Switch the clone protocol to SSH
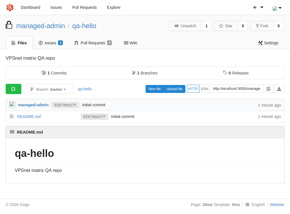 [204, 89]
